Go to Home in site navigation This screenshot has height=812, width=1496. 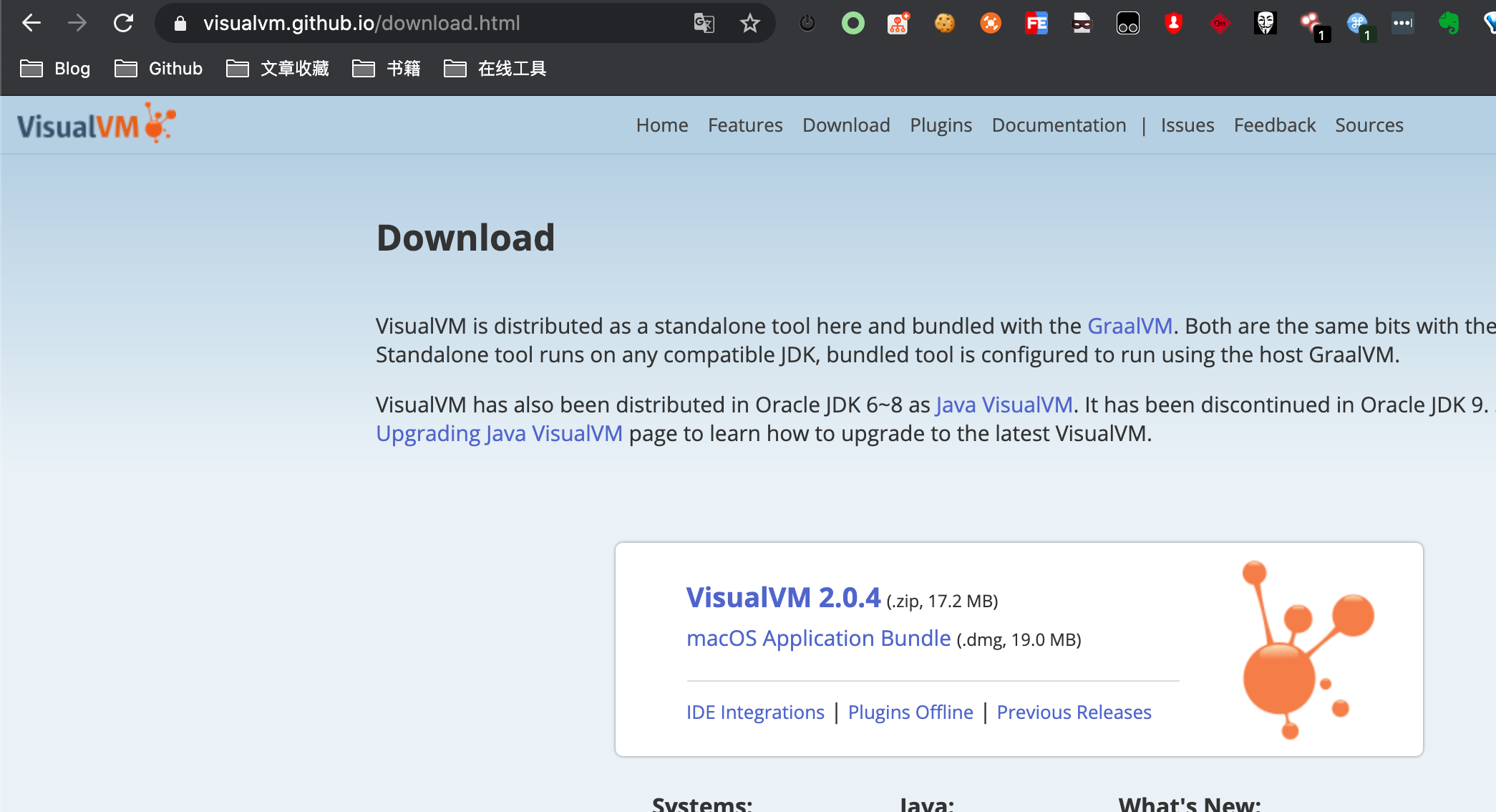[662, 125]
